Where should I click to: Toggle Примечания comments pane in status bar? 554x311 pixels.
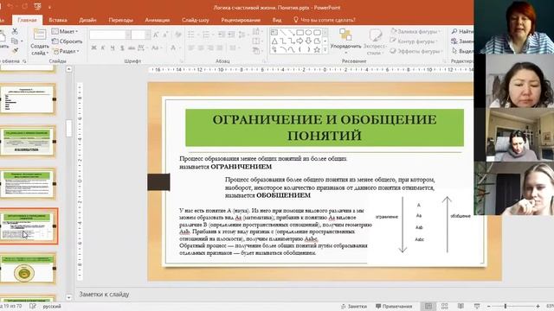pyautogui.click(x=394, y=307)
